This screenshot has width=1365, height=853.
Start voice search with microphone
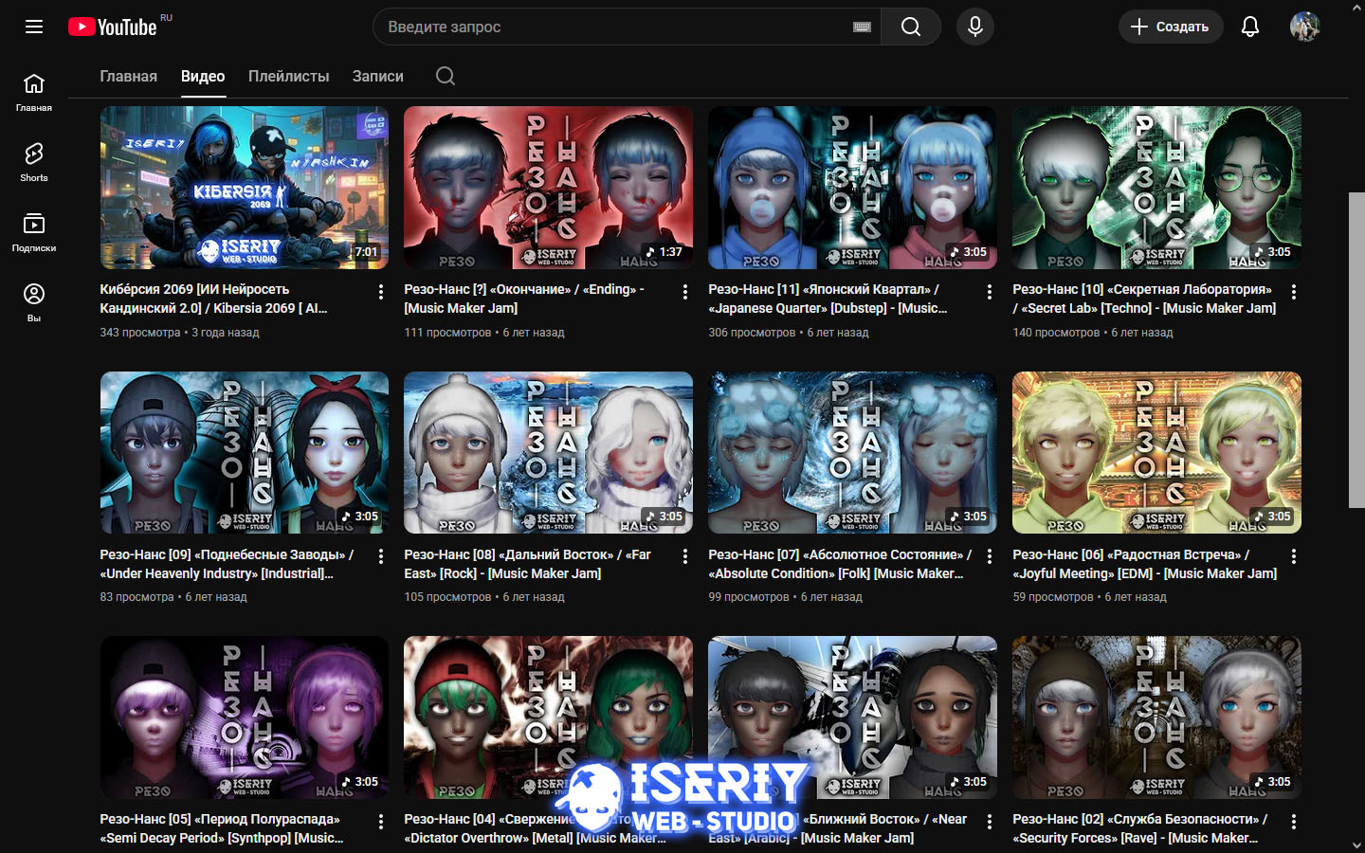coord(974,27)
